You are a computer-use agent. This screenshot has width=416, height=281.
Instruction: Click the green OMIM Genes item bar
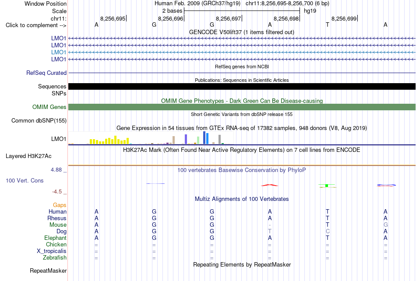click(x=242, y=107)
